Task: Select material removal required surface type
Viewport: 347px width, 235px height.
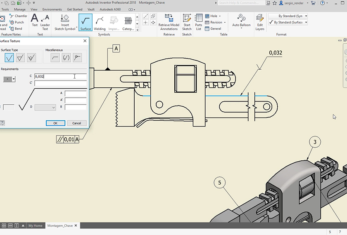Action: coord(20,58)
